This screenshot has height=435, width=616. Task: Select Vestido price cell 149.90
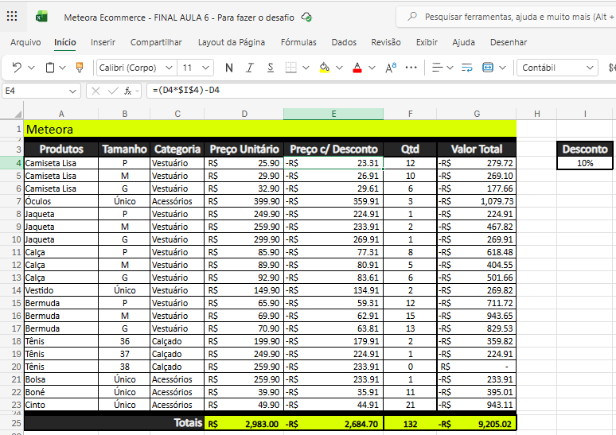[x=244, y=290]
